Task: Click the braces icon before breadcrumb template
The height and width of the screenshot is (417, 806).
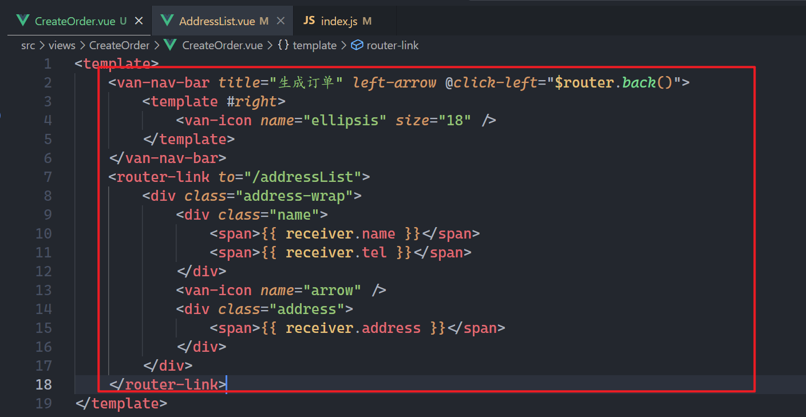Action: click(x=283, y=45)
